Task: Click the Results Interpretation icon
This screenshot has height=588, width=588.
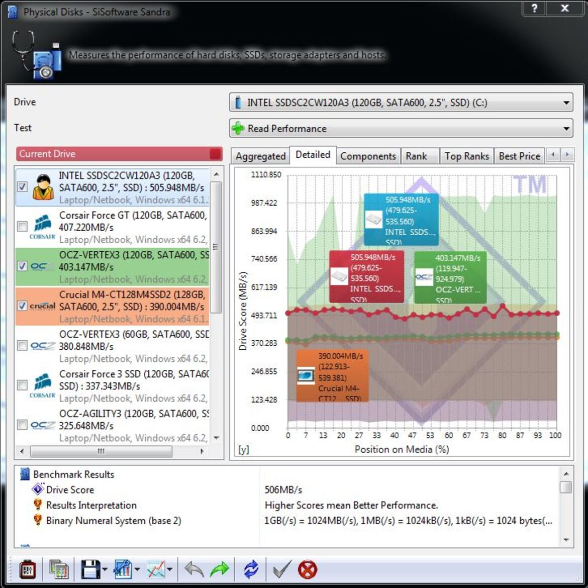Action: point(38,505)
